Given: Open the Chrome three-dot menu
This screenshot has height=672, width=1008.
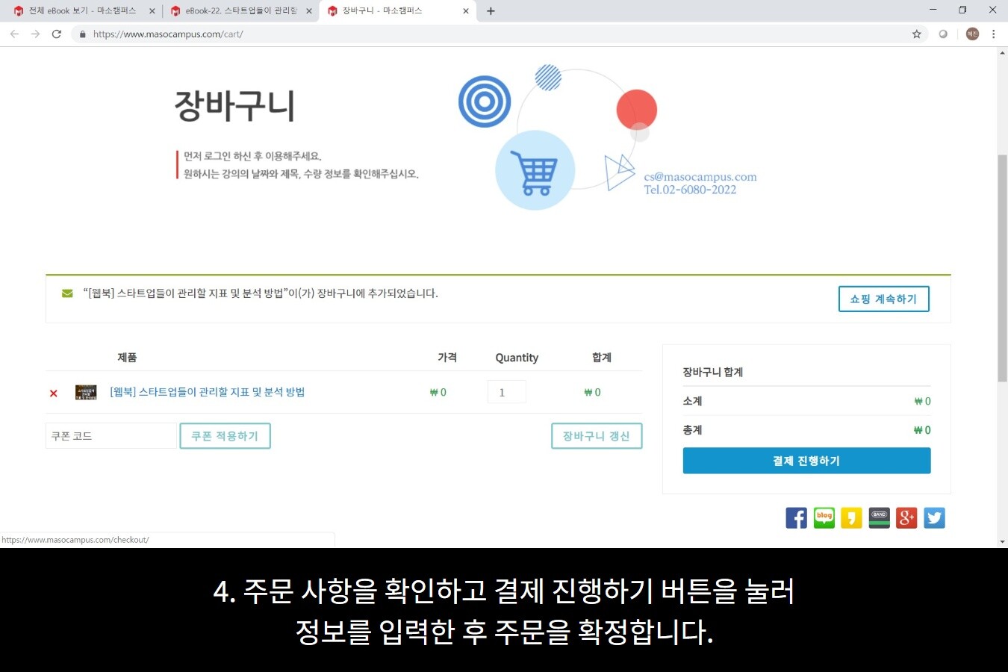Looking at the screenshot, I should pos(994,34).
